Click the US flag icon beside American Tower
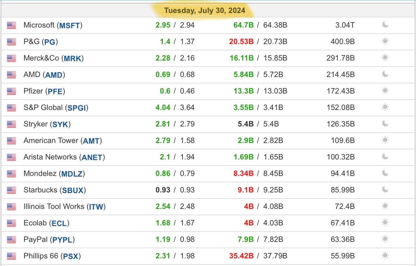This screenshot has width=416, height=266. [x=11, y=141]
